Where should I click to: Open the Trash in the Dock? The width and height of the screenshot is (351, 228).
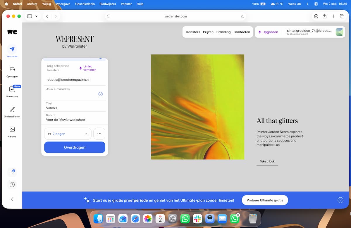tap(253, 218)
